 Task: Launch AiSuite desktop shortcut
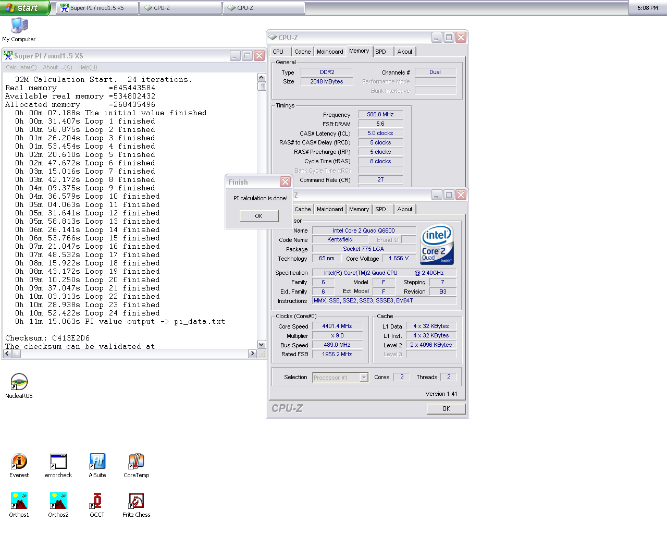coord(97,466)
